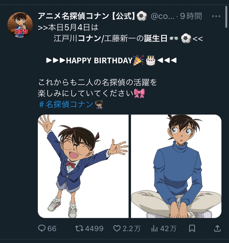Tap the retweet arrows icon
229x243 pixels.
coord(79,228)
